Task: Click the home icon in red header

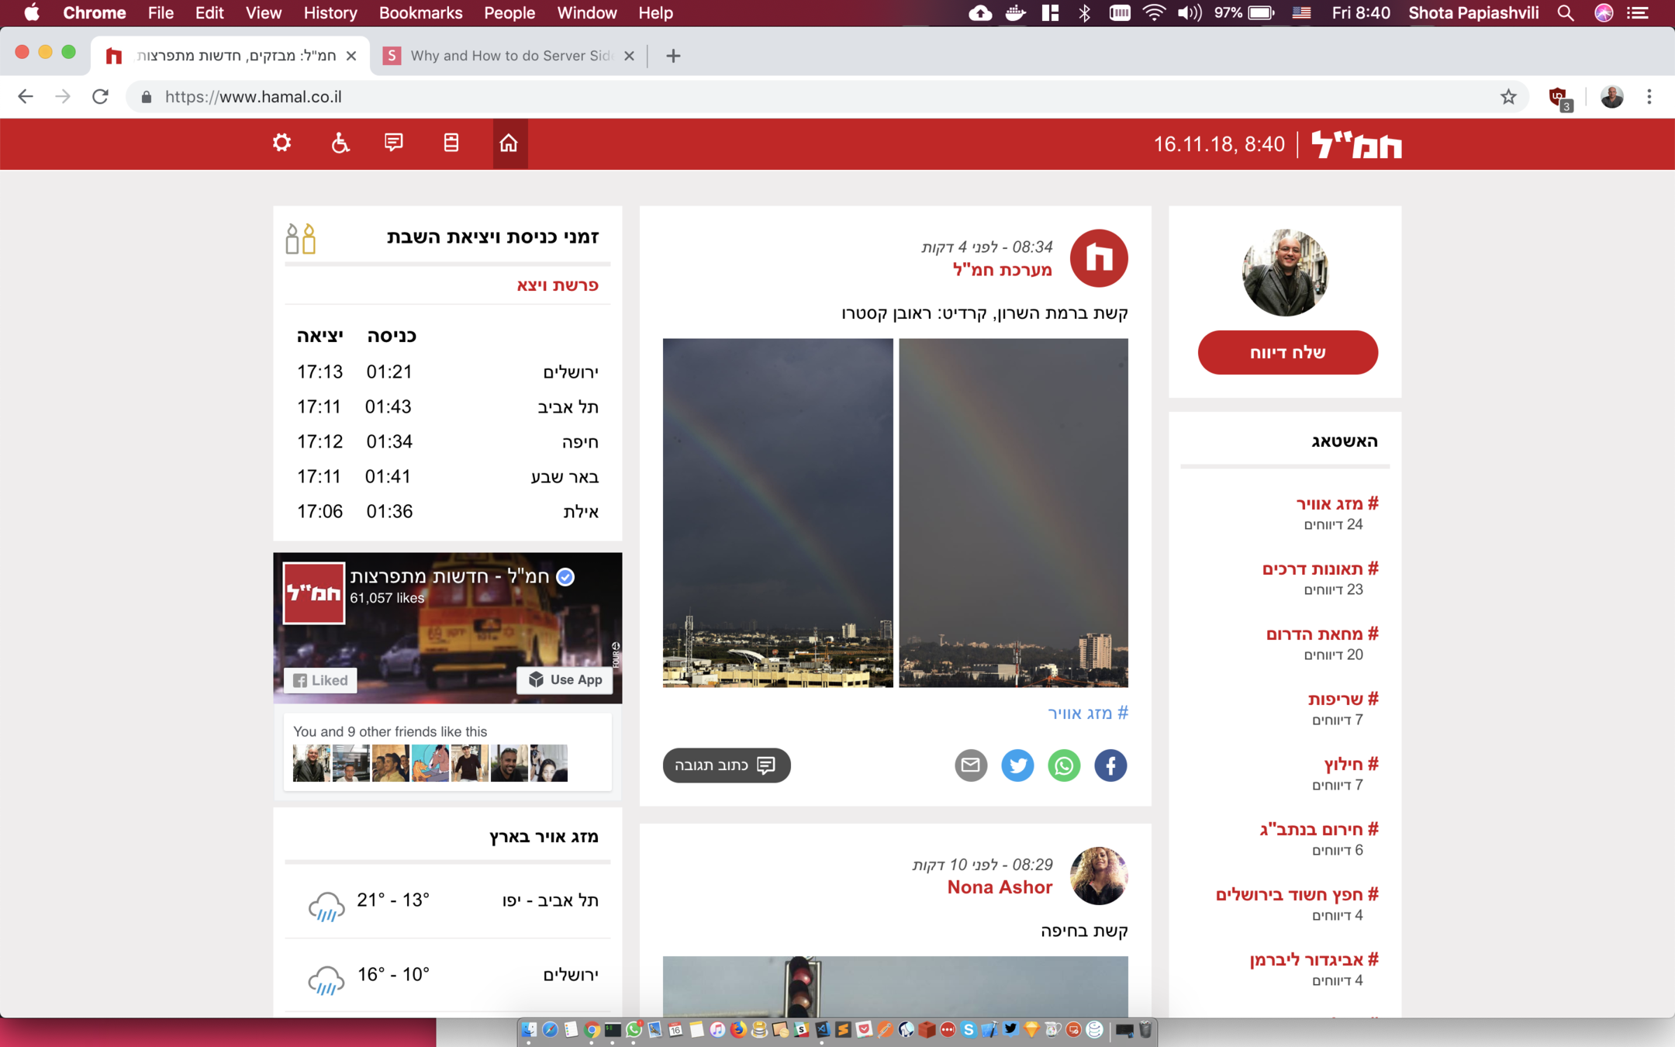Action: 509,143
